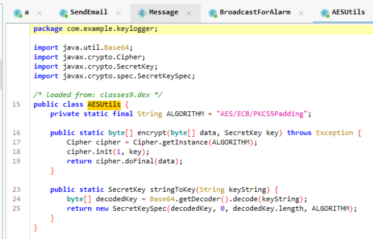This screenshot has height=239, width=373.
Task: Select the AESUtils tab
Action: (x=348, y=12)
